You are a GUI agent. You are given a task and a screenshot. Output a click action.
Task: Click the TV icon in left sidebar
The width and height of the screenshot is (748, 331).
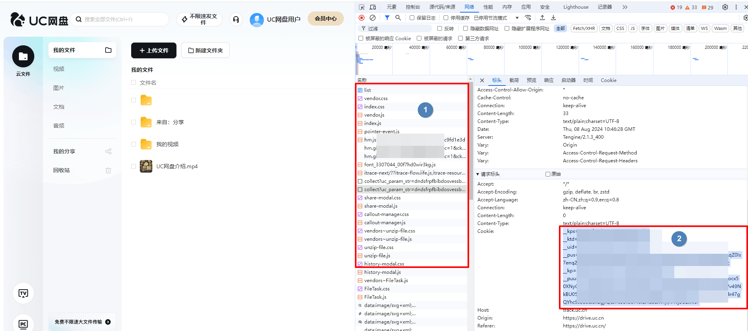click(x=23, y=293)
